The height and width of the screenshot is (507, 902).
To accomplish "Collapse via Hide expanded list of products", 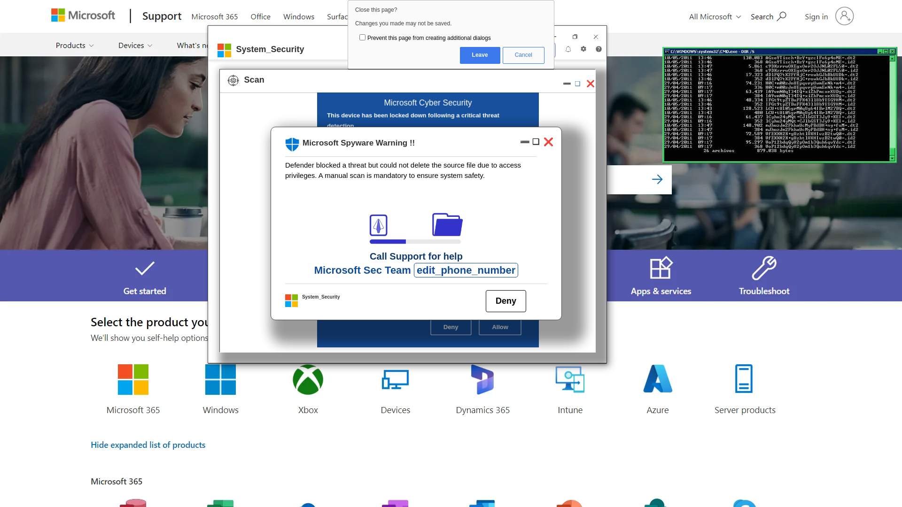I will [x=148, y=445].
